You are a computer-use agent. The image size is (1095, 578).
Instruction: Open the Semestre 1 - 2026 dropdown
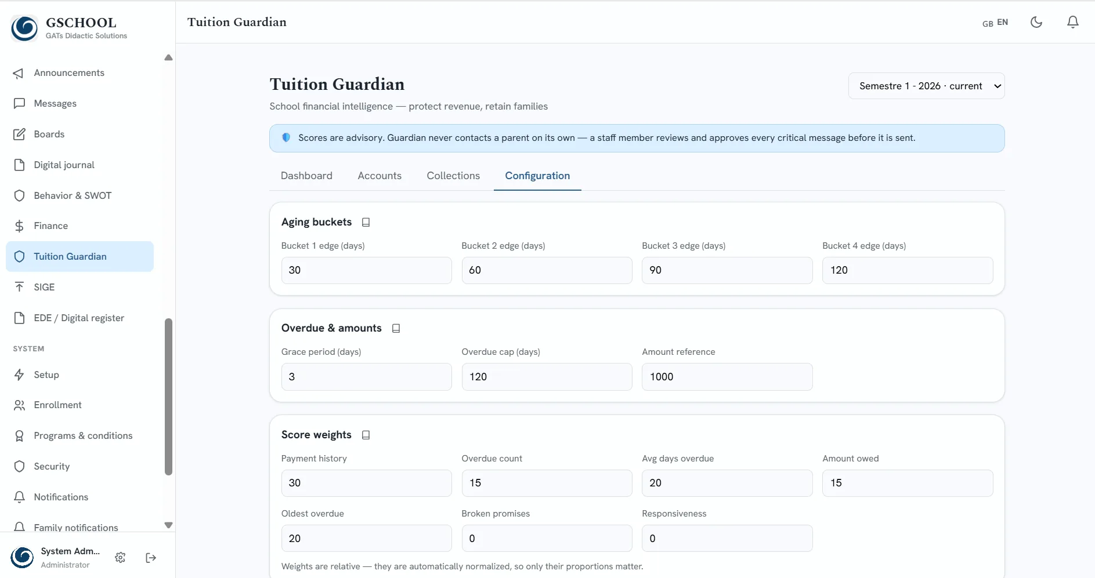pyautogui.click(x=927, y=86)
